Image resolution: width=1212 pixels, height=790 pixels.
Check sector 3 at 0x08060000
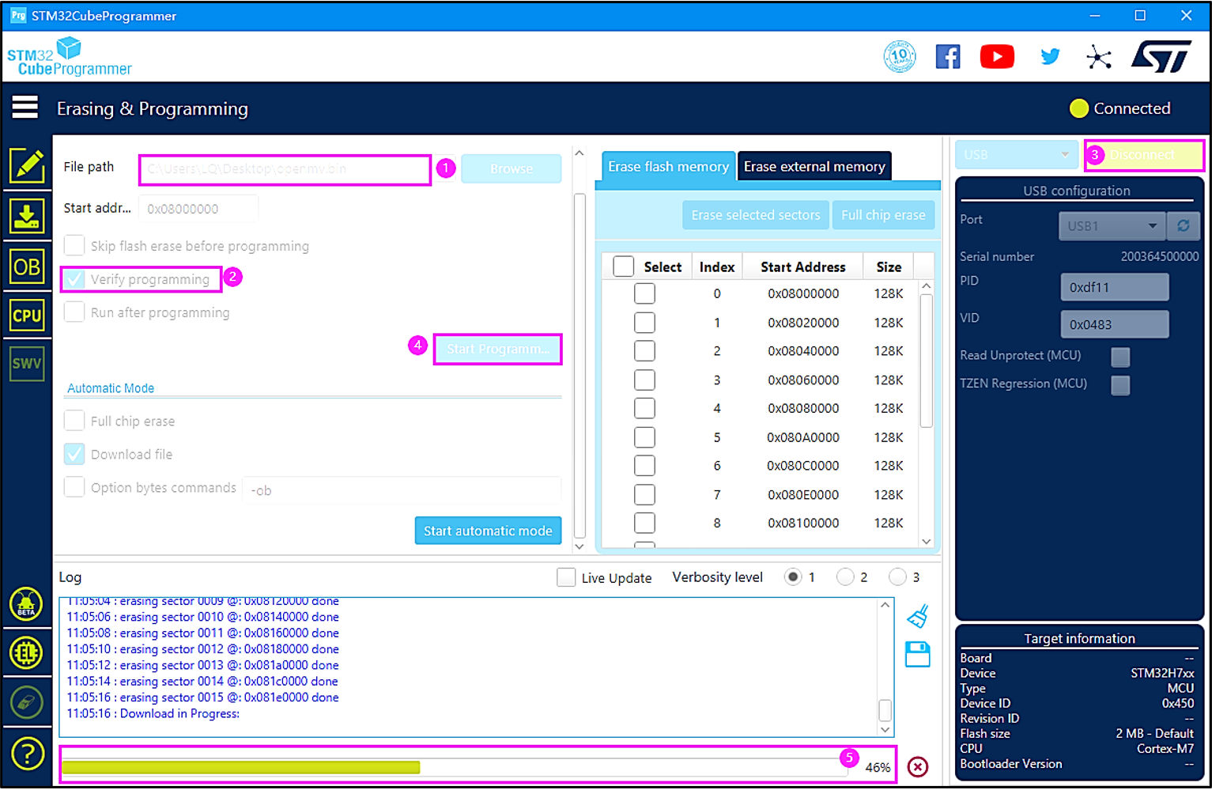tap(645, 380)
